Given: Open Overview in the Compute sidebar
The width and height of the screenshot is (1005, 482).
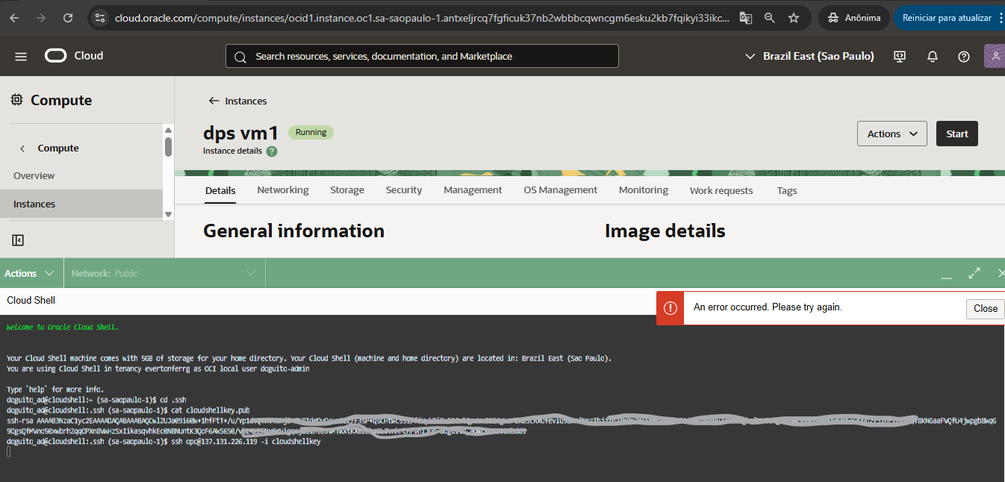Looking at the screenshot, I should pos(34,176).
